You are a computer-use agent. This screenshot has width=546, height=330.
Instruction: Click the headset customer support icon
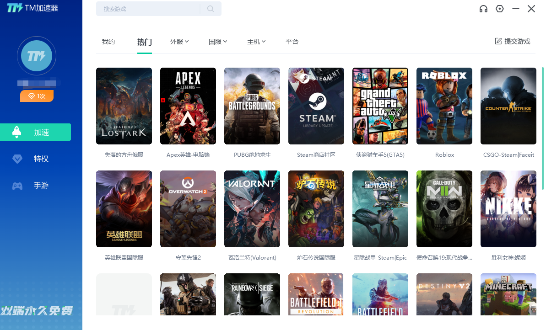tap(483, 9)
